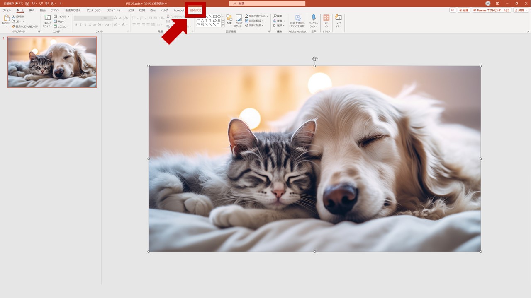Start Dictation with the microphone icon
This screenshot has height=298, width=531.
pos(313,18)
